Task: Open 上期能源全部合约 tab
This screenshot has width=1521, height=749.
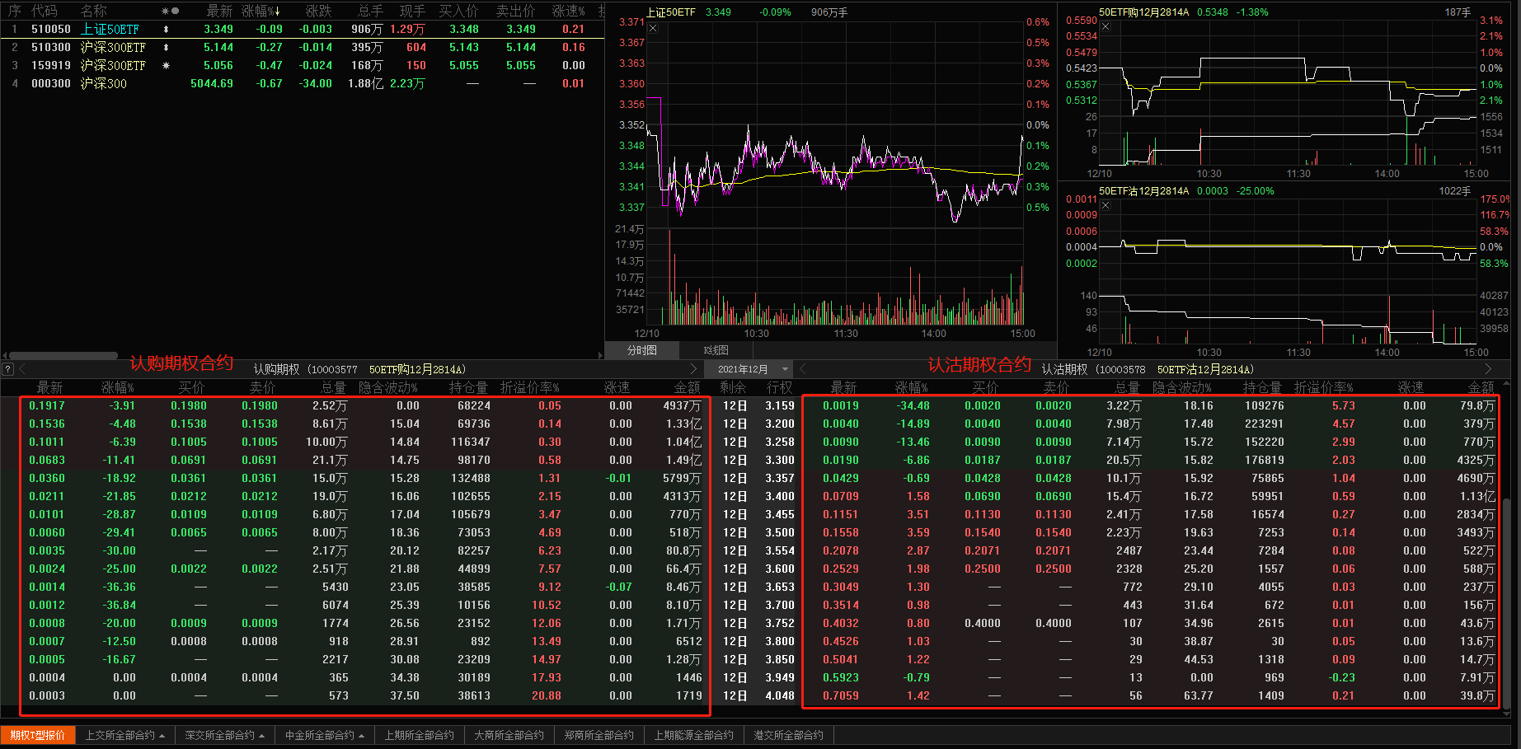Action: (x=694, y=735)
